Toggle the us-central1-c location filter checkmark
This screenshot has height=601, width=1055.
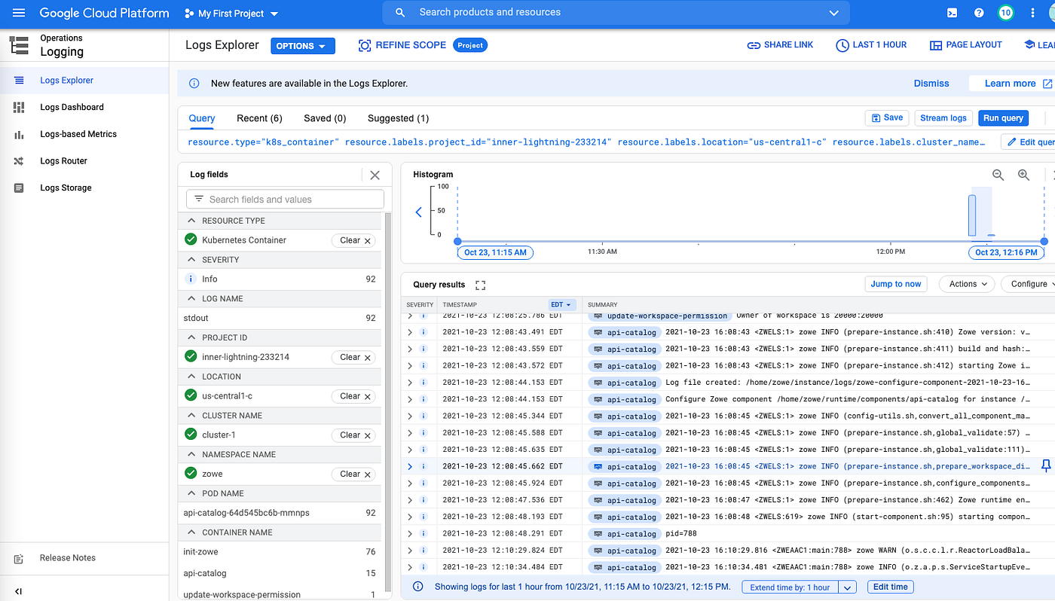[191, 395]
